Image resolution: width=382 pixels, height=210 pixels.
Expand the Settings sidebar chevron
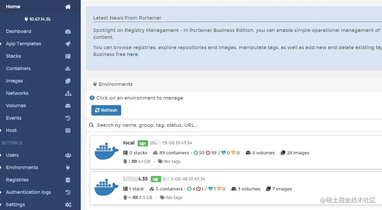tap(1, 205)
